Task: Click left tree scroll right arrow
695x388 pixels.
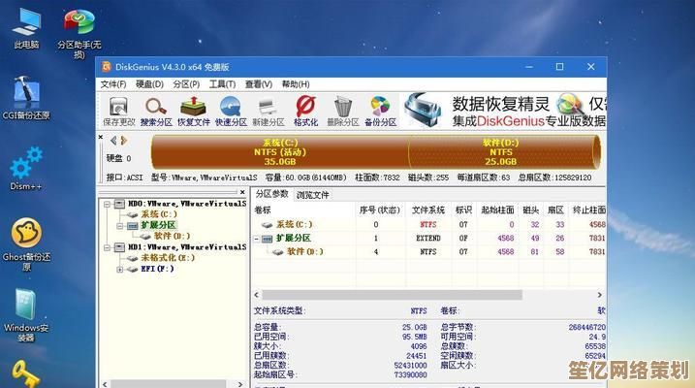Action: 240,384
